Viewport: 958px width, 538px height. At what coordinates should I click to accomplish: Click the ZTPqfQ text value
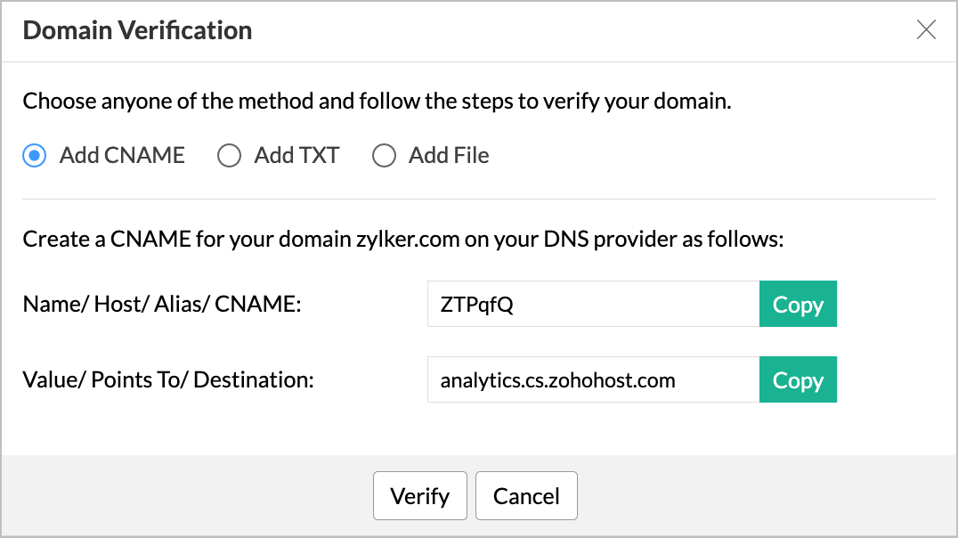[471, 304]
